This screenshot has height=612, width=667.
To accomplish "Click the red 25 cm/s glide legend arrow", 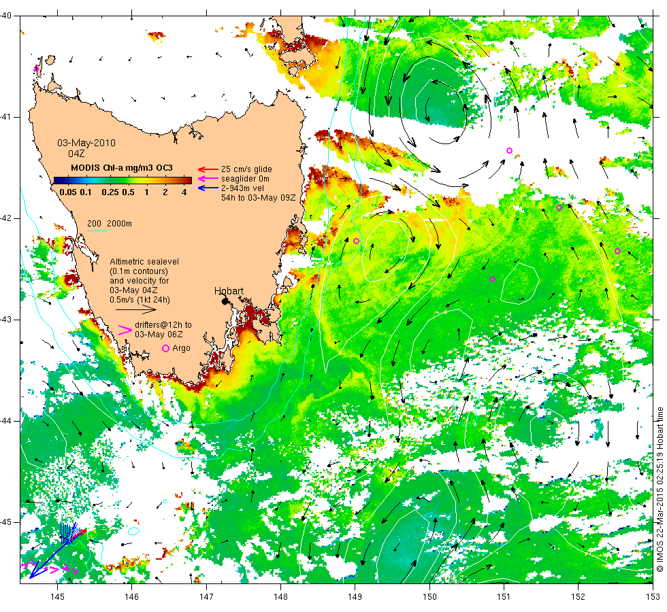I will 208,169.
